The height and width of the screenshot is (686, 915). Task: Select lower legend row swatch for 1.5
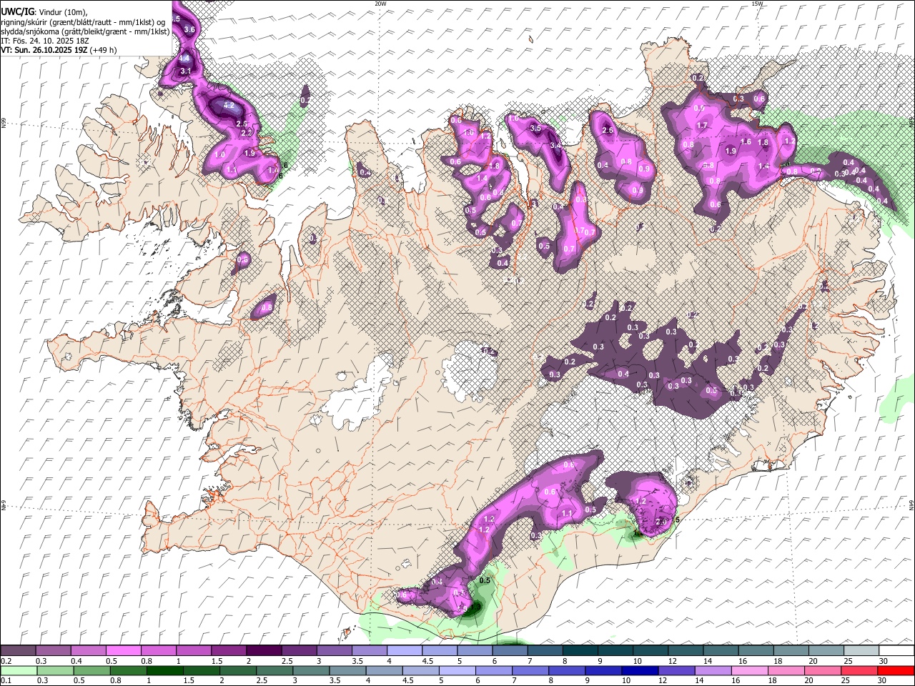click(202, 670)
